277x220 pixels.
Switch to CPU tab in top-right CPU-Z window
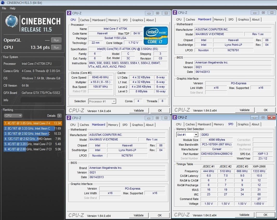[179, 20]
